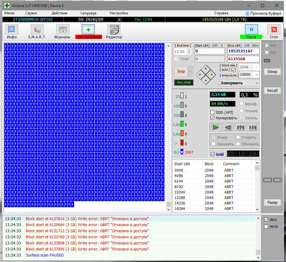Open the block size 2048 dropdown

pyautogui.click(x=257, y=67)
